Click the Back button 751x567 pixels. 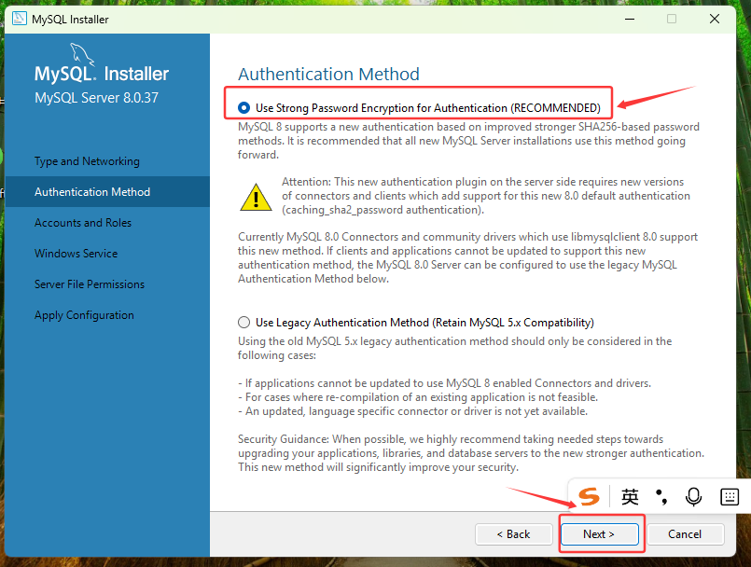pos(513,533)
